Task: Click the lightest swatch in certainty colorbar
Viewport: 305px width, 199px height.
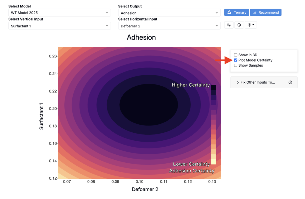Action: click(x=214, y=162)
